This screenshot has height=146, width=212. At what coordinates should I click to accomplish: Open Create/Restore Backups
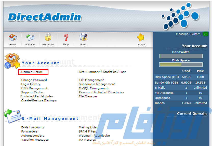point(39,100)
